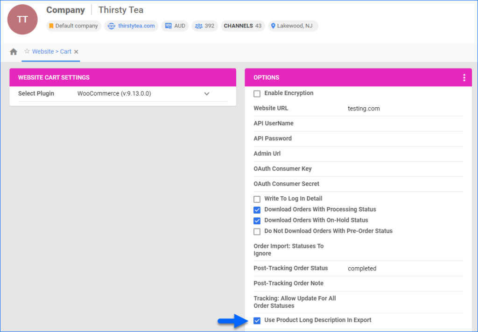Uncheck Download Orders With Processing Status

point(257,210)
